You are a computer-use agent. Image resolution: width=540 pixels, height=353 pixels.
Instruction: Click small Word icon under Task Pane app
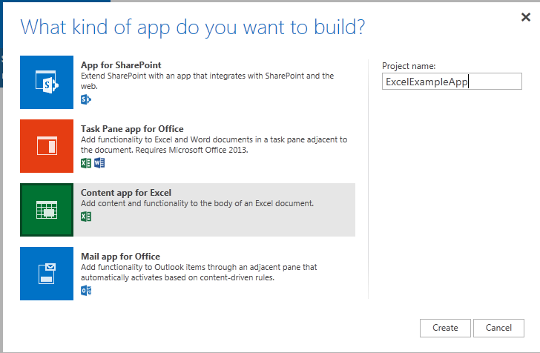click(x=99, y=163)
